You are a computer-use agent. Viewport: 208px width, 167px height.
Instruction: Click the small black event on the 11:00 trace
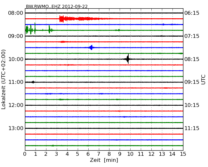click(33, 82)
